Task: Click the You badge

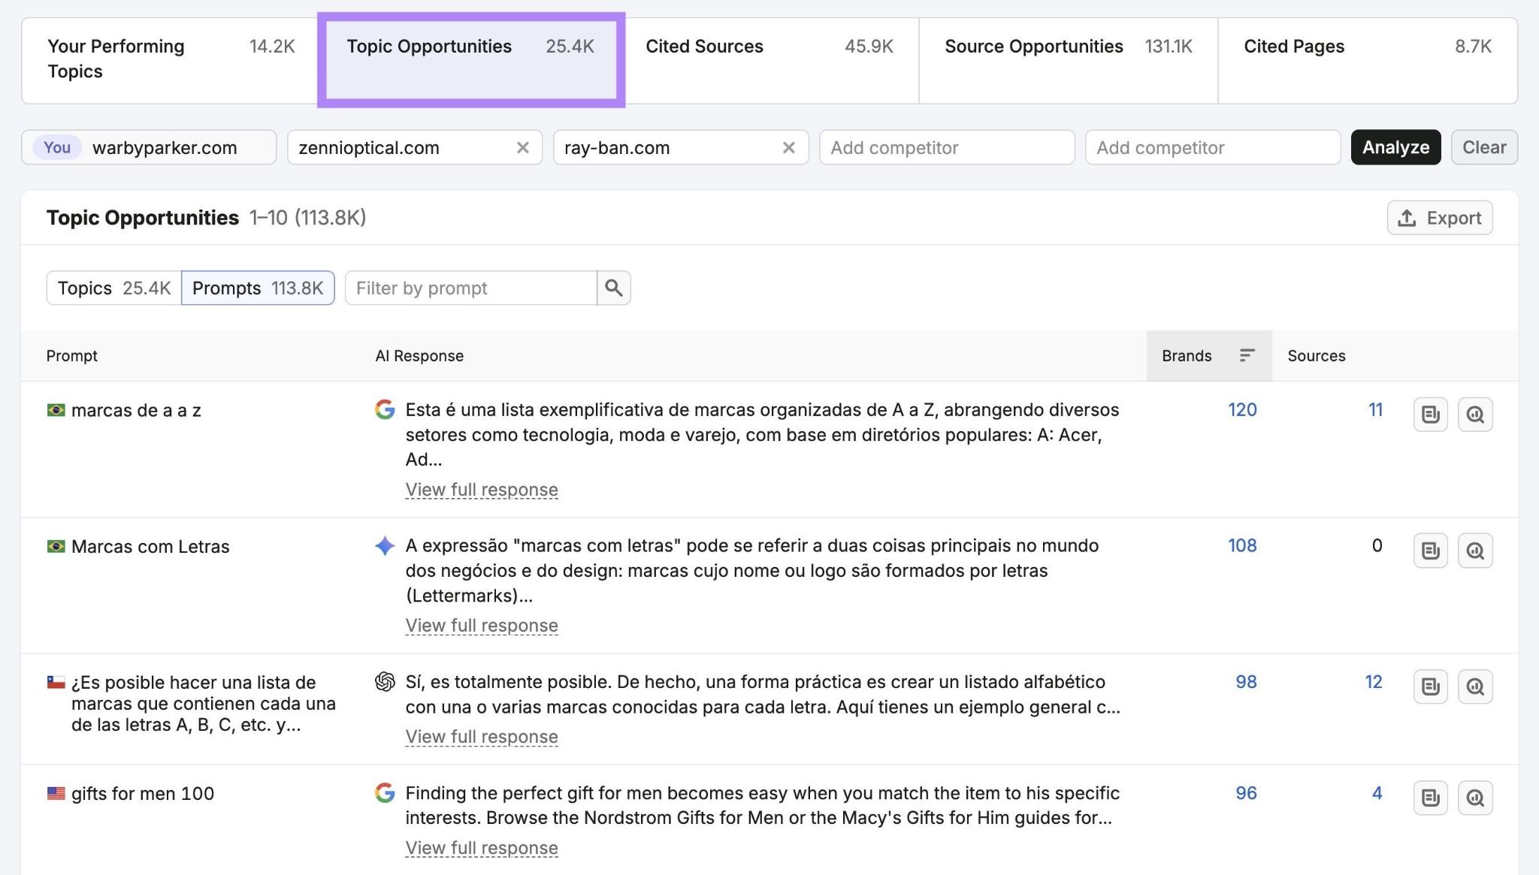Action: click(57, 147)
